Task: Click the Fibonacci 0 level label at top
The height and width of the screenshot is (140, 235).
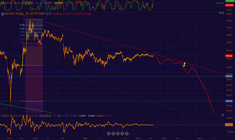Action: [x=24, y=19]
